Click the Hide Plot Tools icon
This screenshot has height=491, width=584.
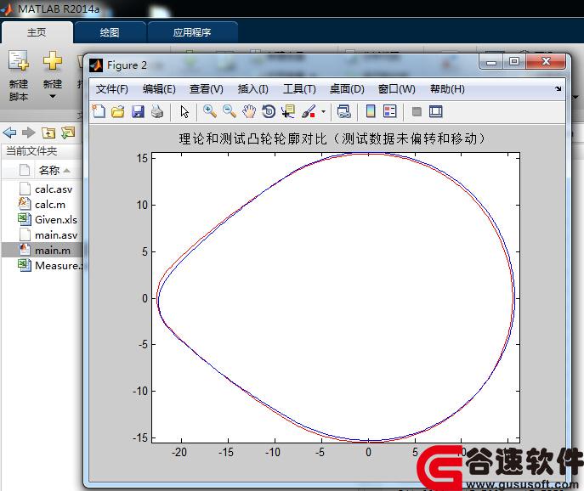pyautogui.click(x=417, y=111)
